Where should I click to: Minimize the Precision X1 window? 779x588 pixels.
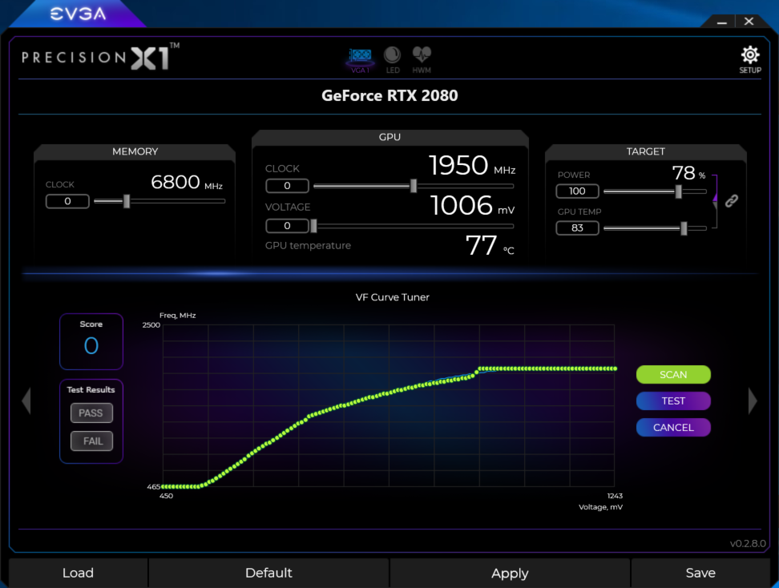point(722,22)
